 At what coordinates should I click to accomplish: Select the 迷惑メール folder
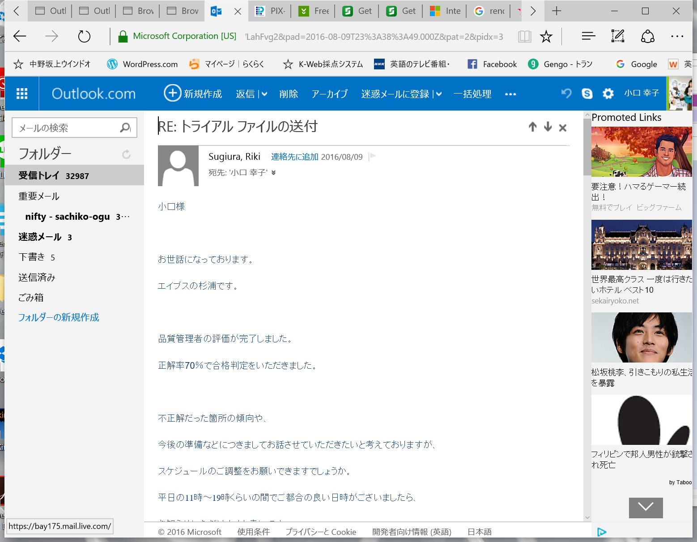40,237
